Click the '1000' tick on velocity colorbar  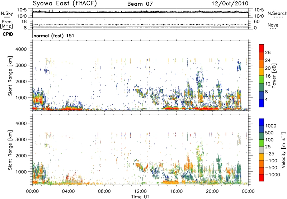point(271,126)
